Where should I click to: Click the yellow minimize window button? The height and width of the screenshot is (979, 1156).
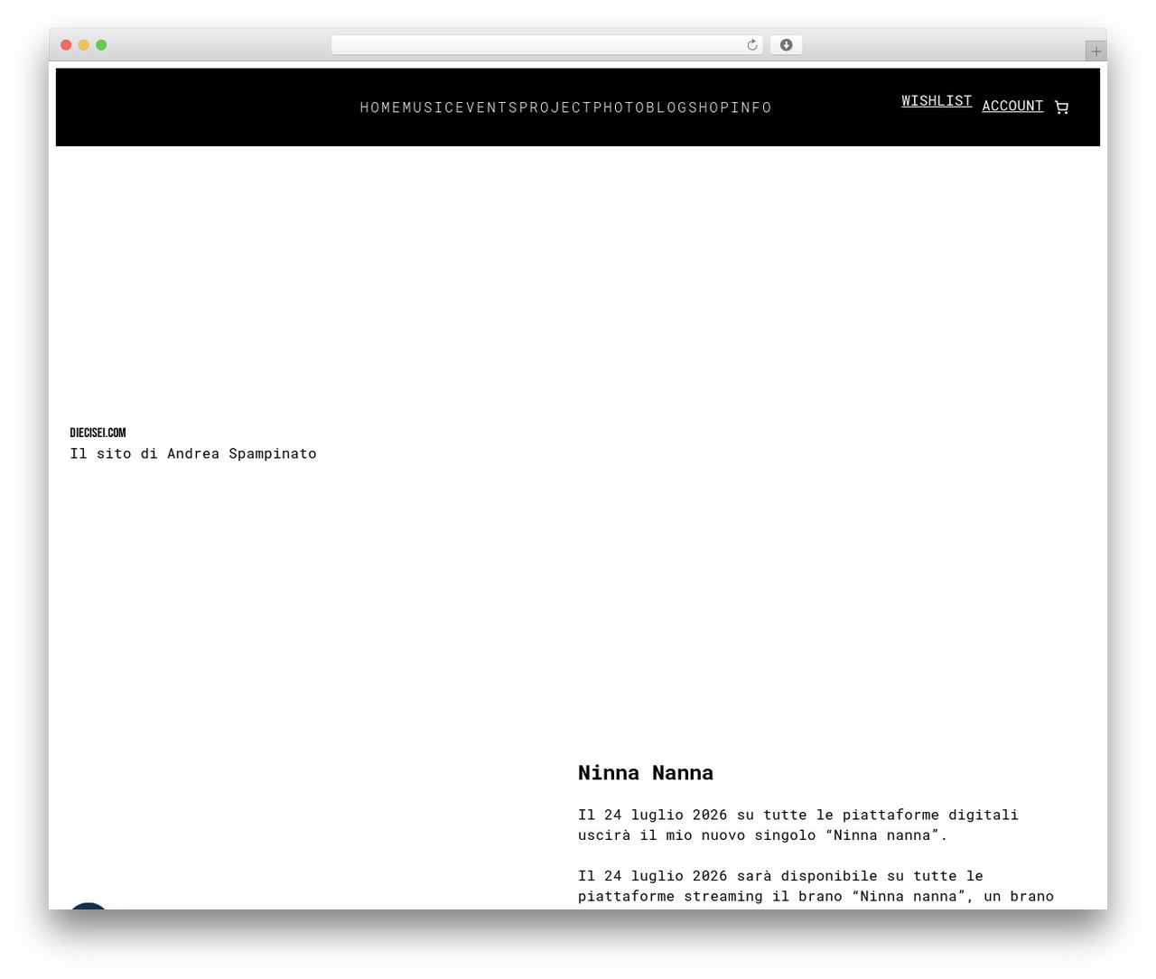point(83,45)
